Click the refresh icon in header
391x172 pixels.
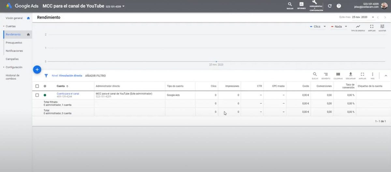330,6
